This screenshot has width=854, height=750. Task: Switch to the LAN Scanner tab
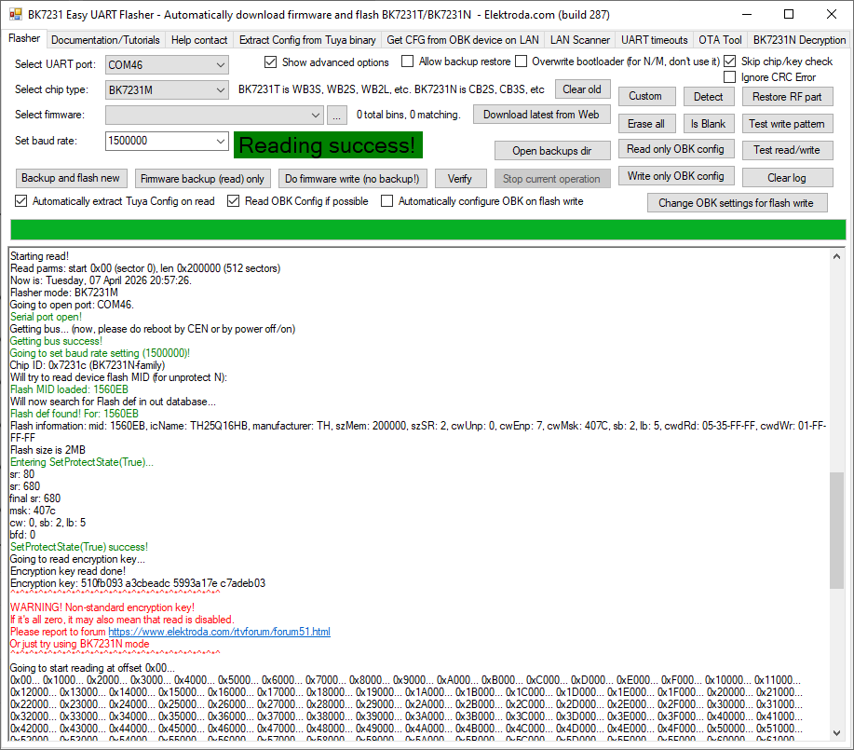pos(579,40)
